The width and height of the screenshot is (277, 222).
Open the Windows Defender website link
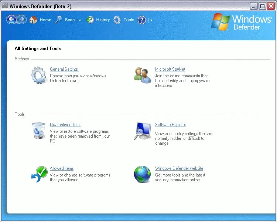coord(179,168)
